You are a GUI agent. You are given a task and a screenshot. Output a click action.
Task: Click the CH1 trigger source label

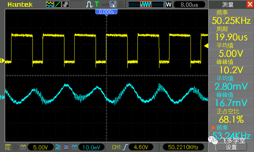pyautogui.click(x=116, y=147)
